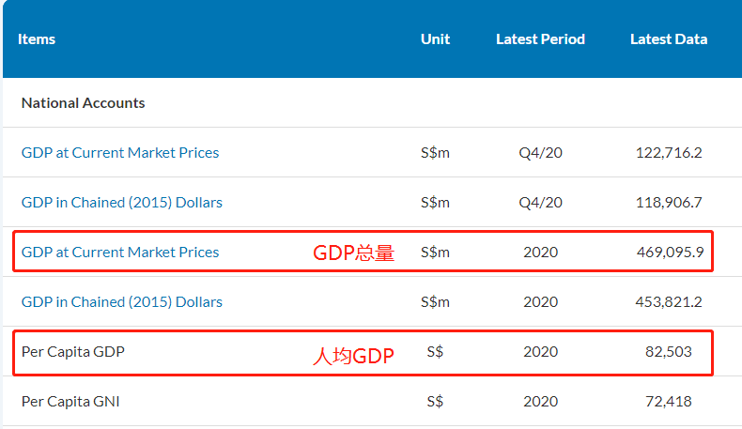The image size is (742, 429).
Task: Click the 72,418 per capita GNI value
Action: [669, 401]
